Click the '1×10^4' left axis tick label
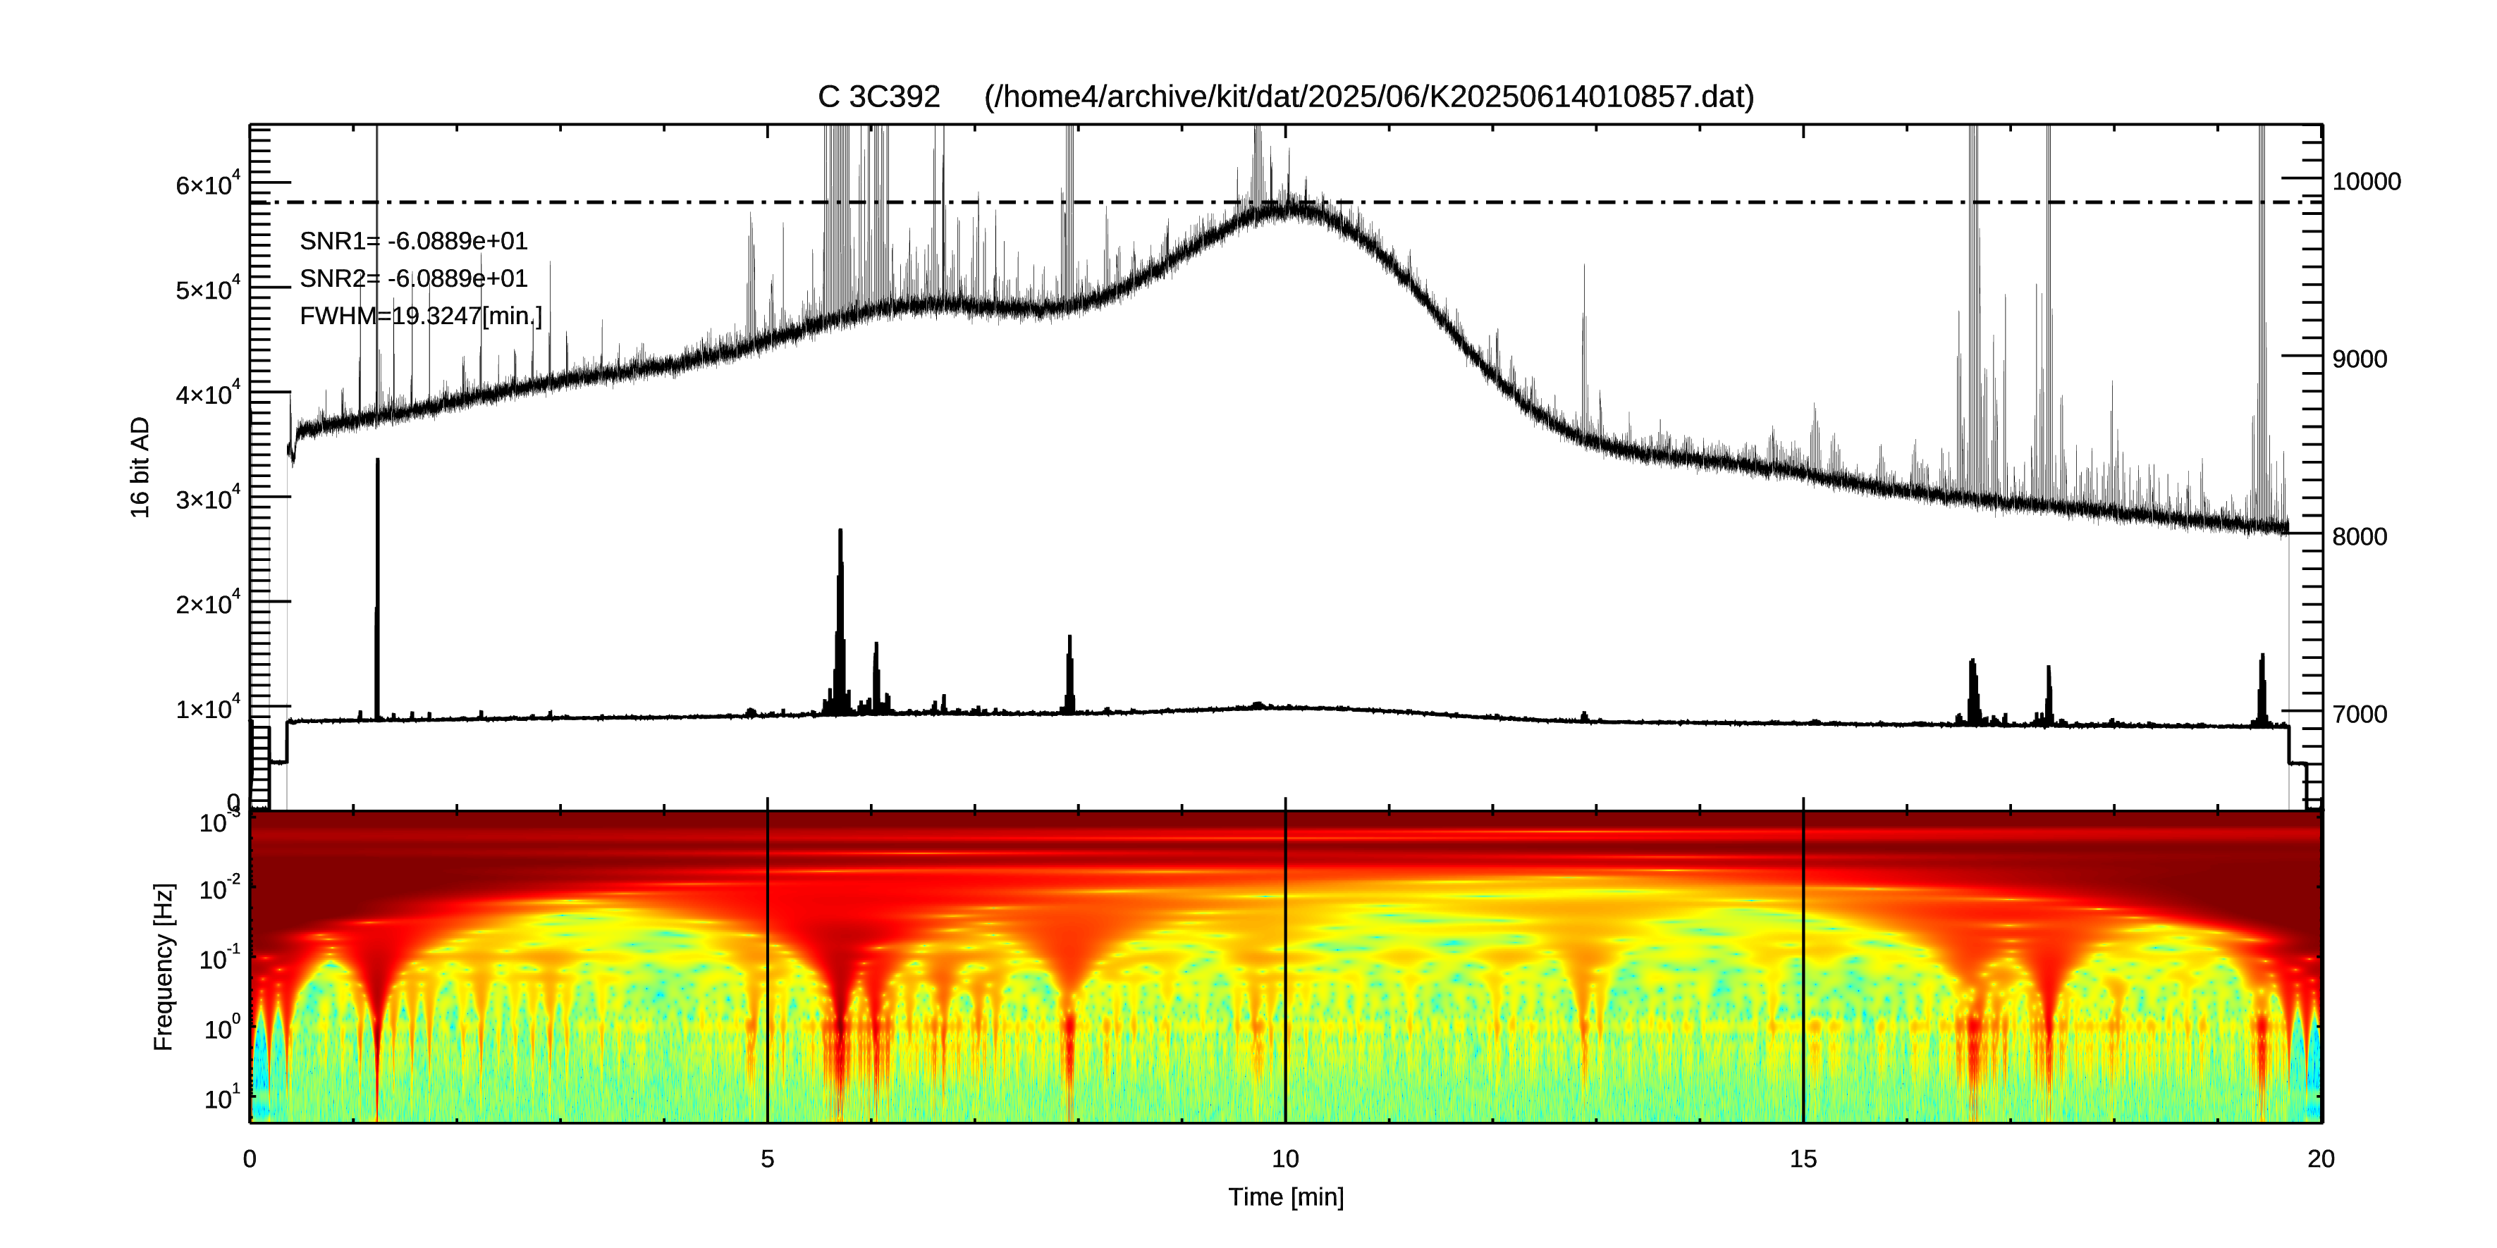 click(x=207, y=706)
